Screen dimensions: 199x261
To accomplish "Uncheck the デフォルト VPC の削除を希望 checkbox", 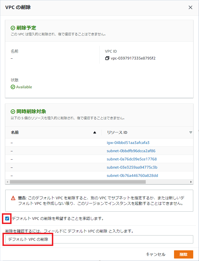I will [7, 219].
